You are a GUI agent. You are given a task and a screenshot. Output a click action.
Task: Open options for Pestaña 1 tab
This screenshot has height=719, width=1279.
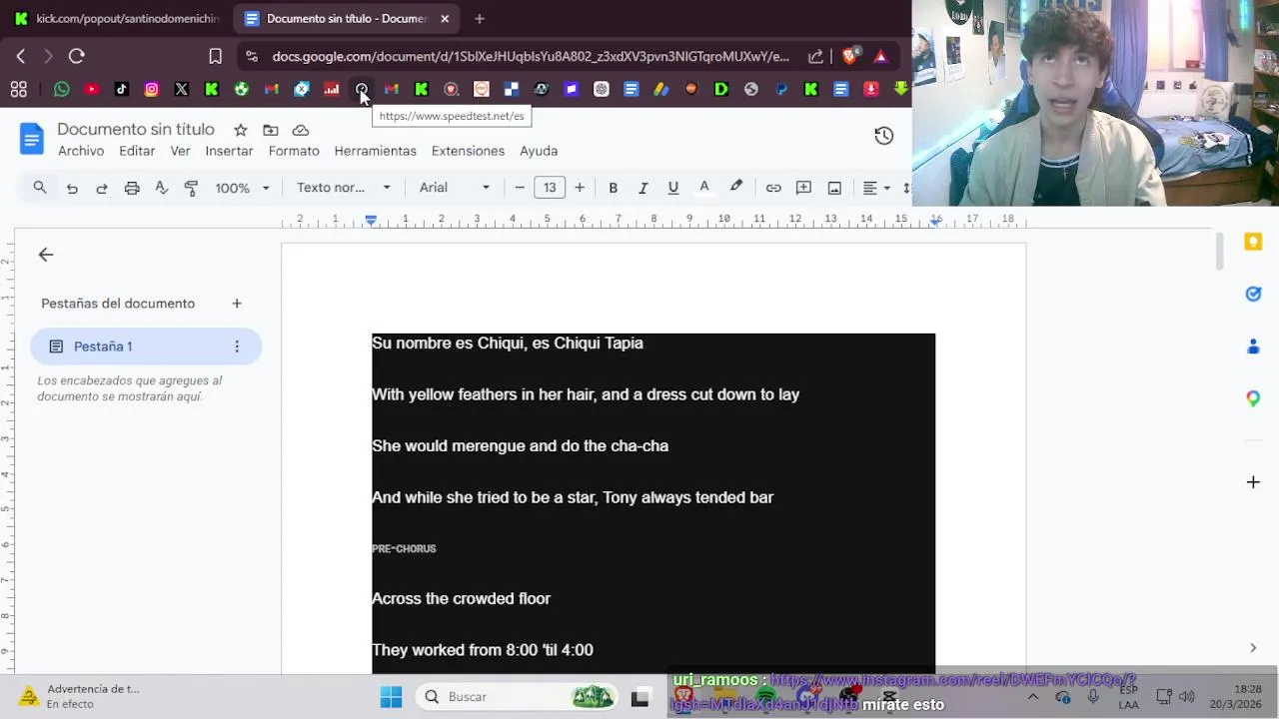click(237, 347)
